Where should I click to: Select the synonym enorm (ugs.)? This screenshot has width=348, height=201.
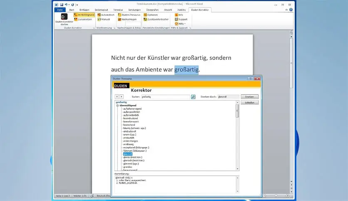tap(129, 135)
